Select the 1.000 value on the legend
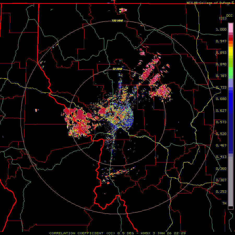This screenshot has width=235, height=235. (x=221, y=29)
